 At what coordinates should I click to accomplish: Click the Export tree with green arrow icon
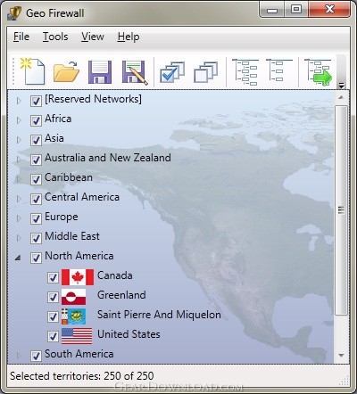pyautogui.click(x=318, y=72)
